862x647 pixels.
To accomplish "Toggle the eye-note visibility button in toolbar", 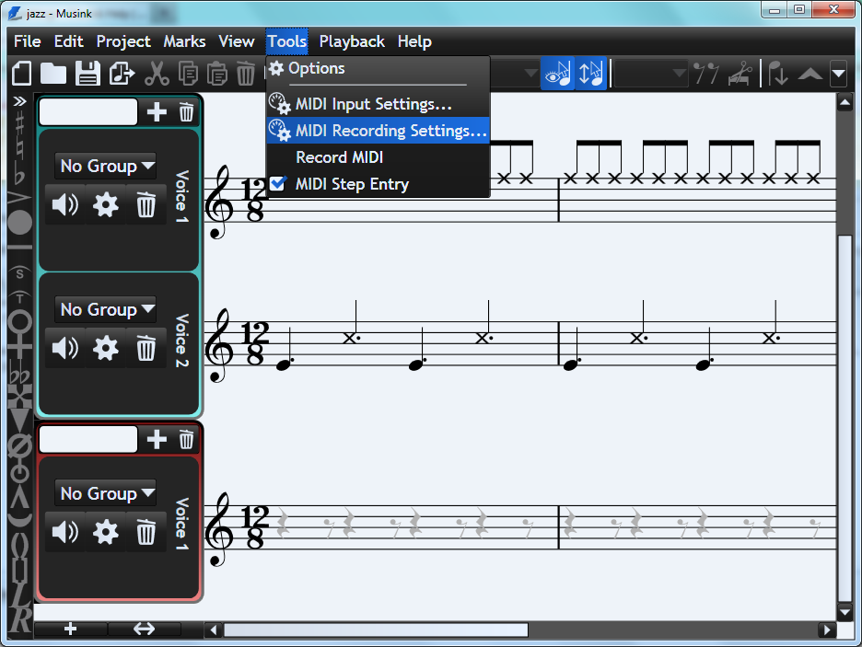I will click(x=556, y=75).
